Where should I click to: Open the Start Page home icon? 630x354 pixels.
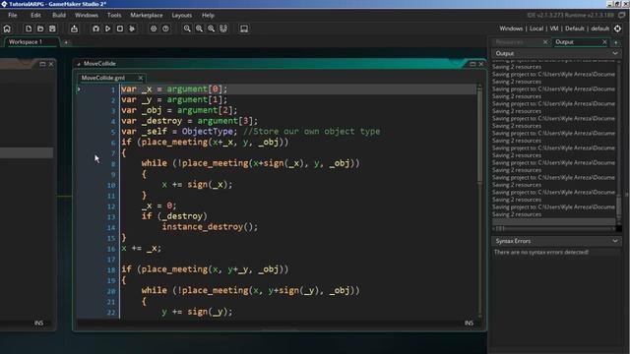click(x=7, y=29)
